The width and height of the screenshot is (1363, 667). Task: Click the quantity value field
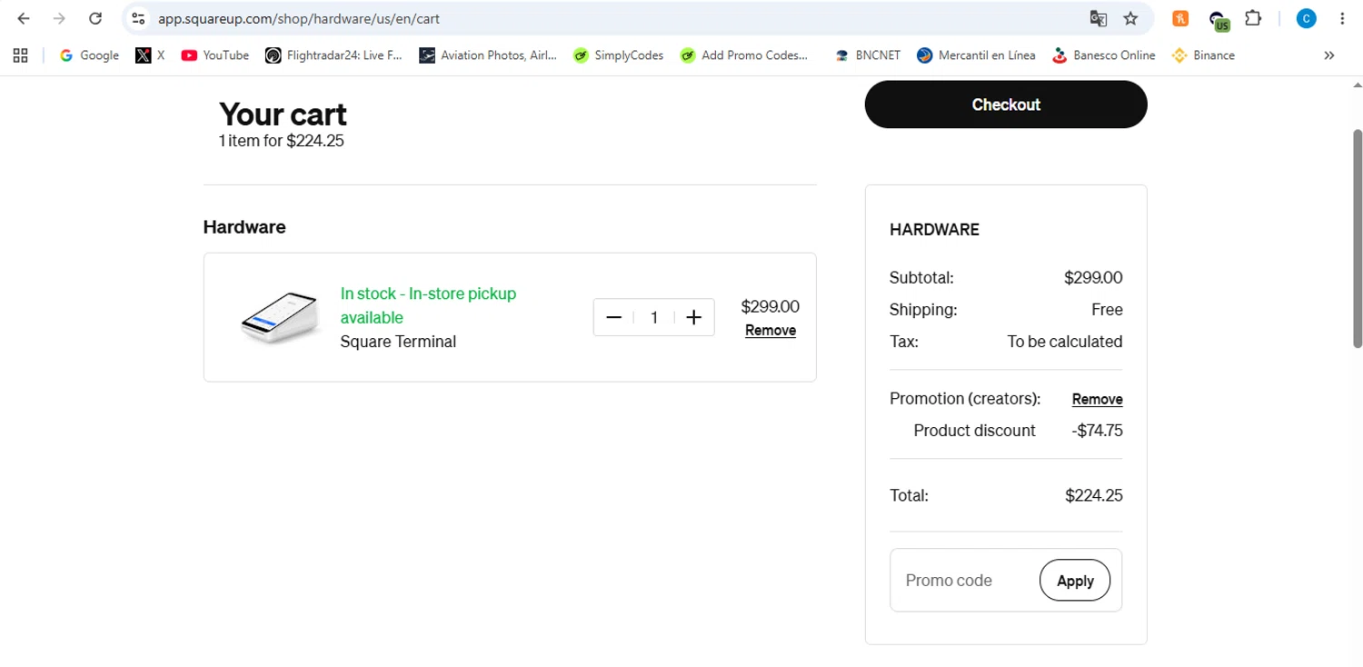point(654,317)
